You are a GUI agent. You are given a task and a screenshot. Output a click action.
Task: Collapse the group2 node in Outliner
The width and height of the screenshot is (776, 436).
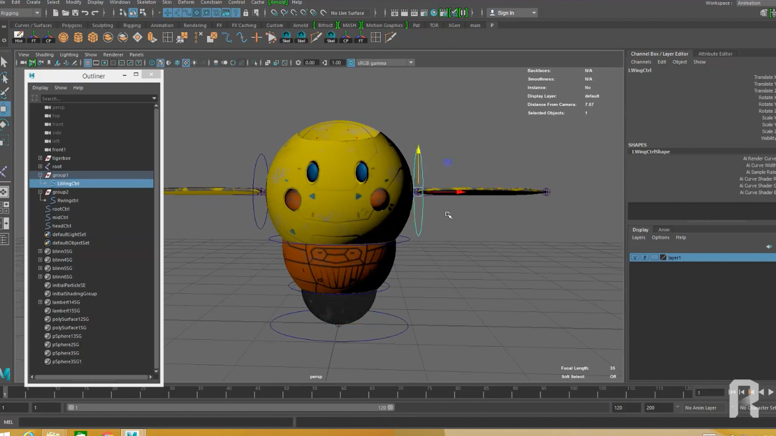[40, 192]
